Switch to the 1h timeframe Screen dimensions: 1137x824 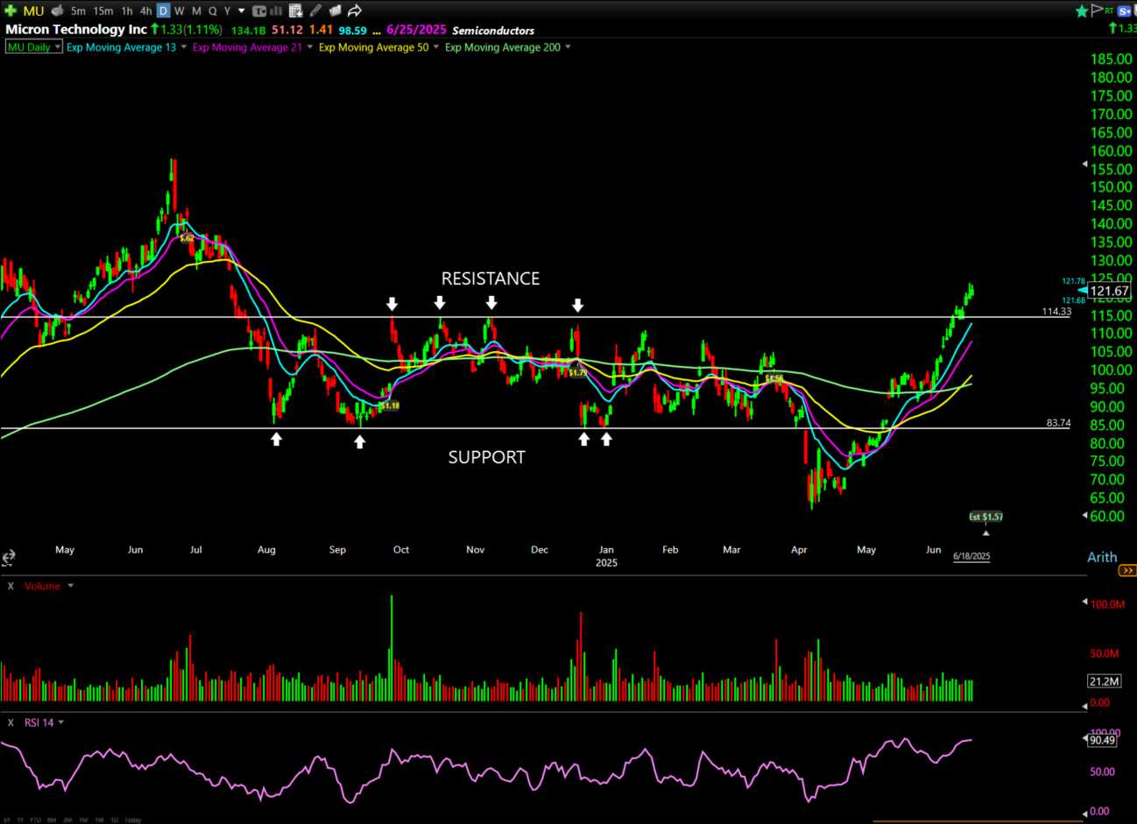(127, 11)
